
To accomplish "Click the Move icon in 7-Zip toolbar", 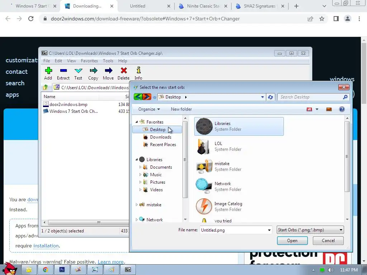I will (x=108, y=71).
